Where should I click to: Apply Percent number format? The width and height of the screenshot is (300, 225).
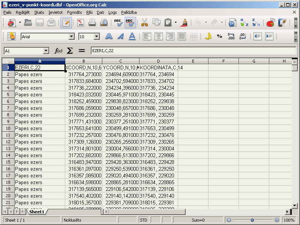tap(220, 36)
